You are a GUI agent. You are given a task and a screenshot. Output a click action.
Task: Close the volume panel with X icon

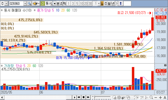pyautogui.click(x=165, y=65)
